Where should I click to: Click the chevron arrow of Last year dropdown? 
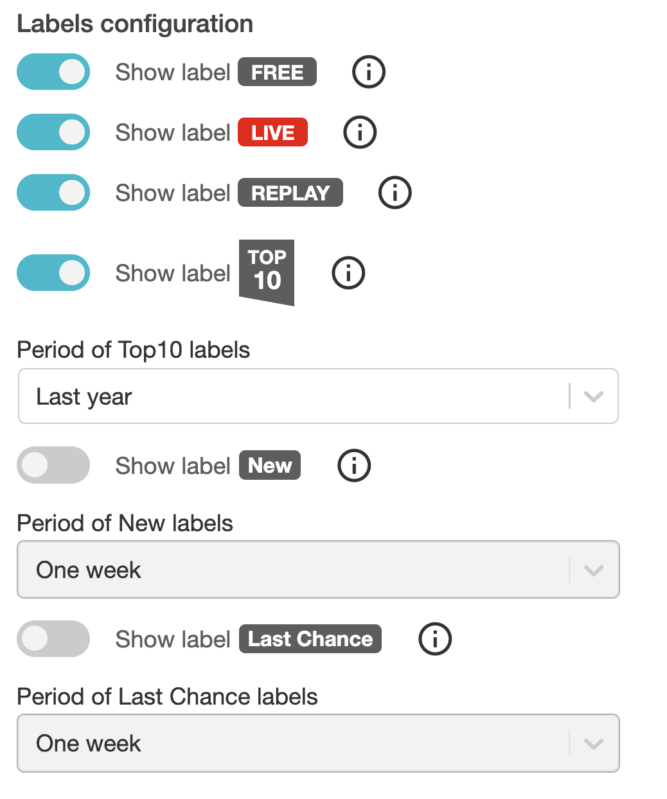[x=594, y=396]
